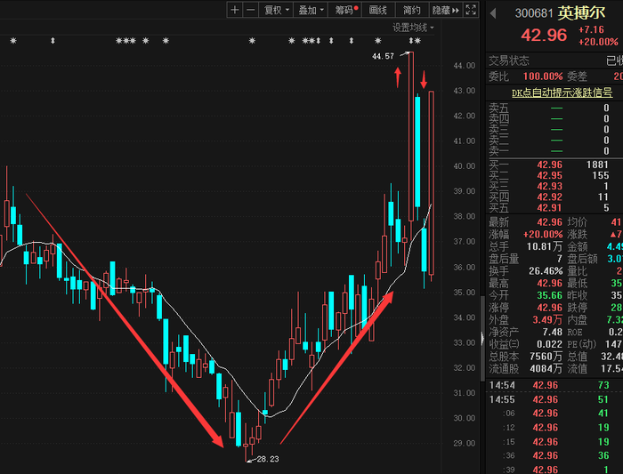Click 外盘 3.49万 value

547,319
